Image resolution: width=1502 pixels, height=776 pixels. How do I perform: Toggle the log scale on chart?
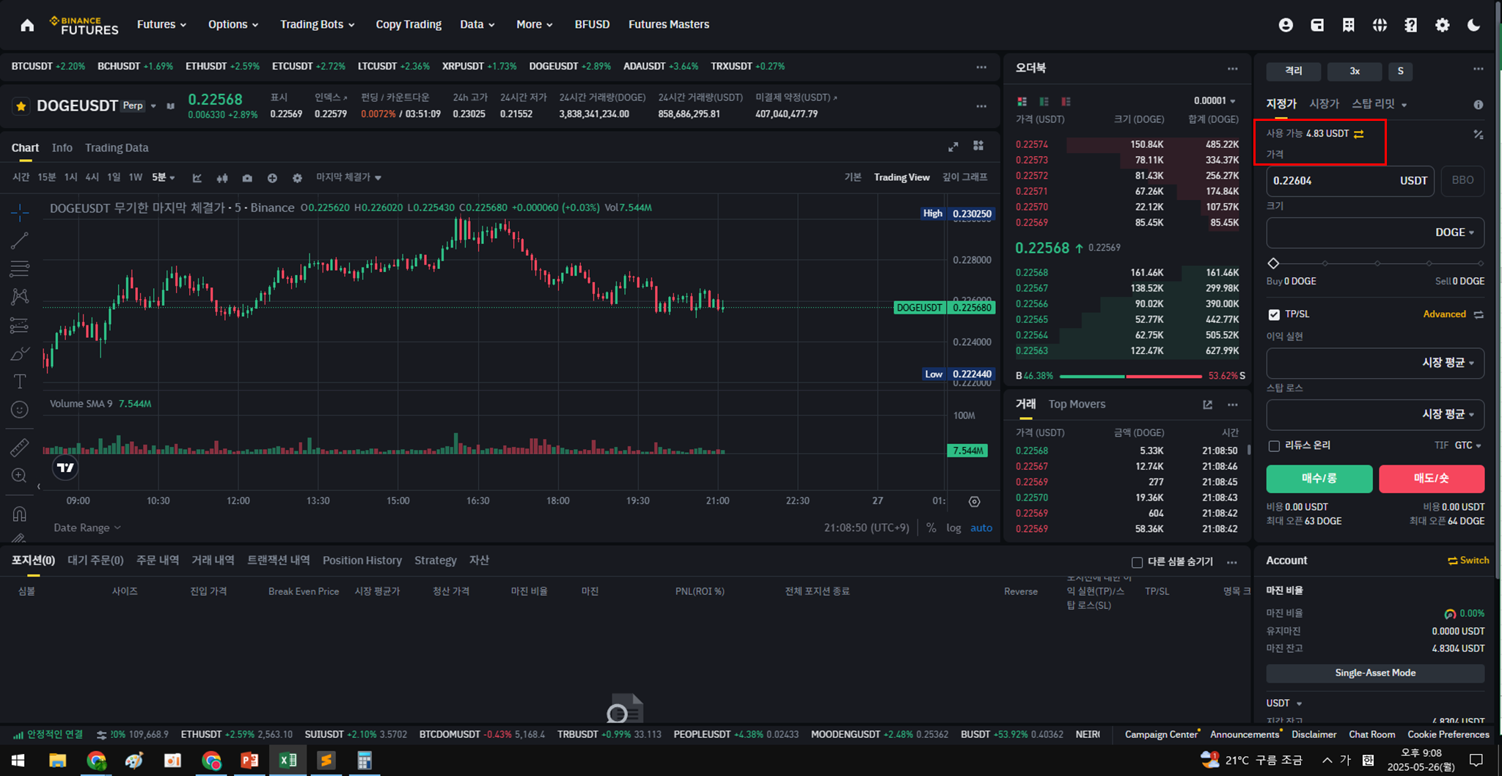[x=953, y=528]
